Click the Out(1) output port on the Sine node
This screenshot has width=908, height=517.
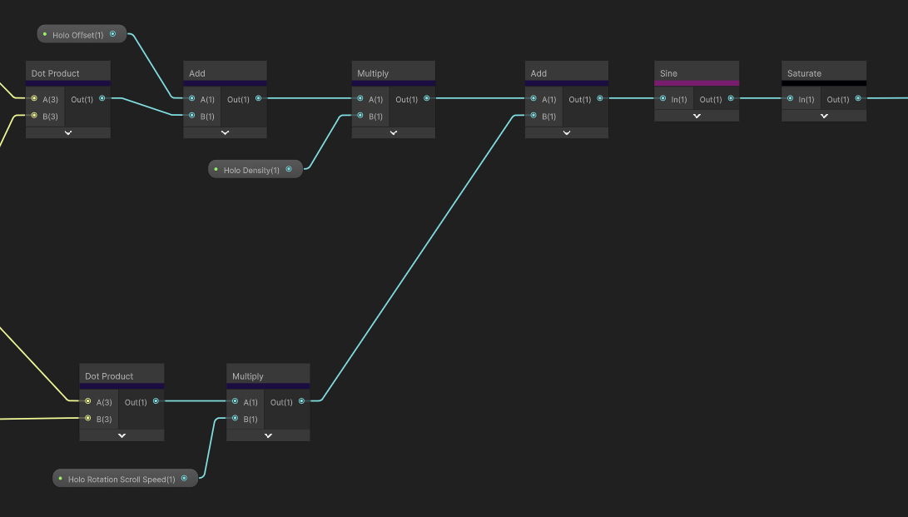pos(732,98)
